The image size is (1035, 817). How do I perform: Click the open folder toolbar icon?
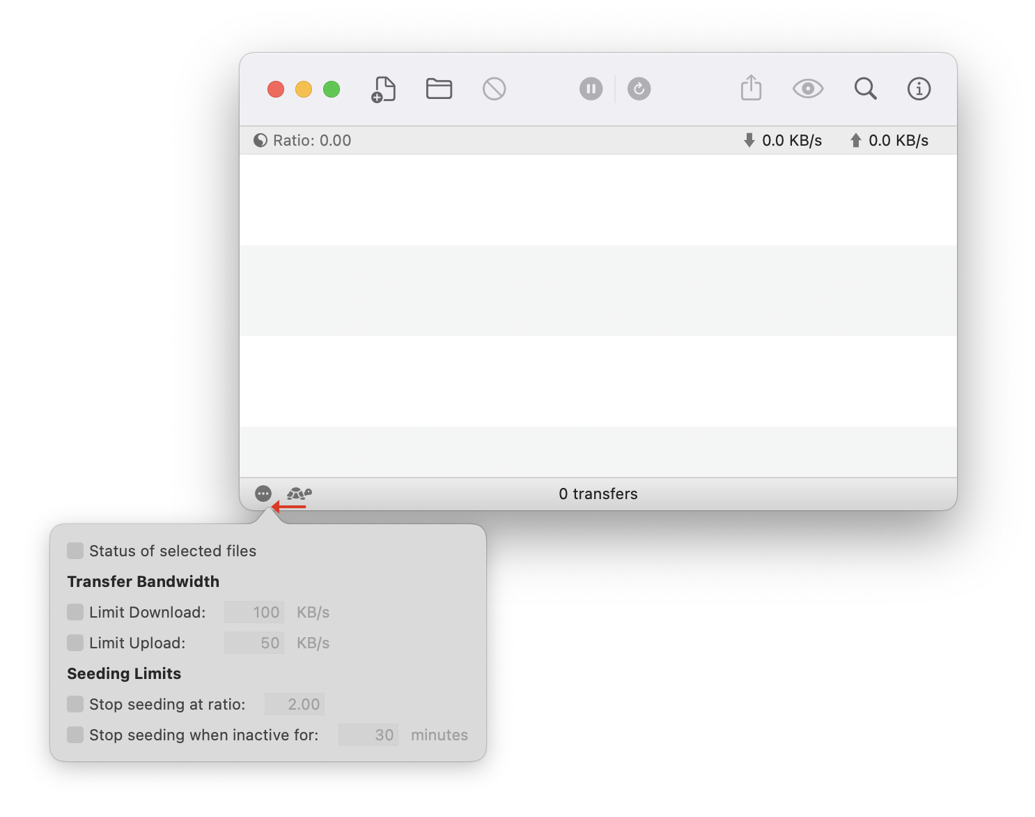439,89
